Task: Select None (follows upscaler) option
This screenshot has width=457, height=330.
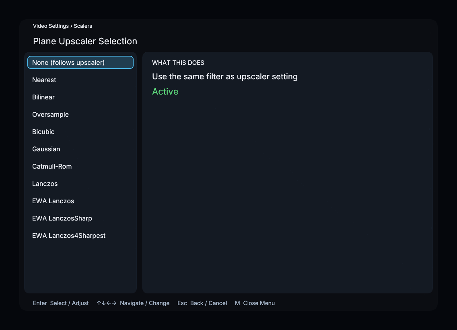Action: (80, 62)
